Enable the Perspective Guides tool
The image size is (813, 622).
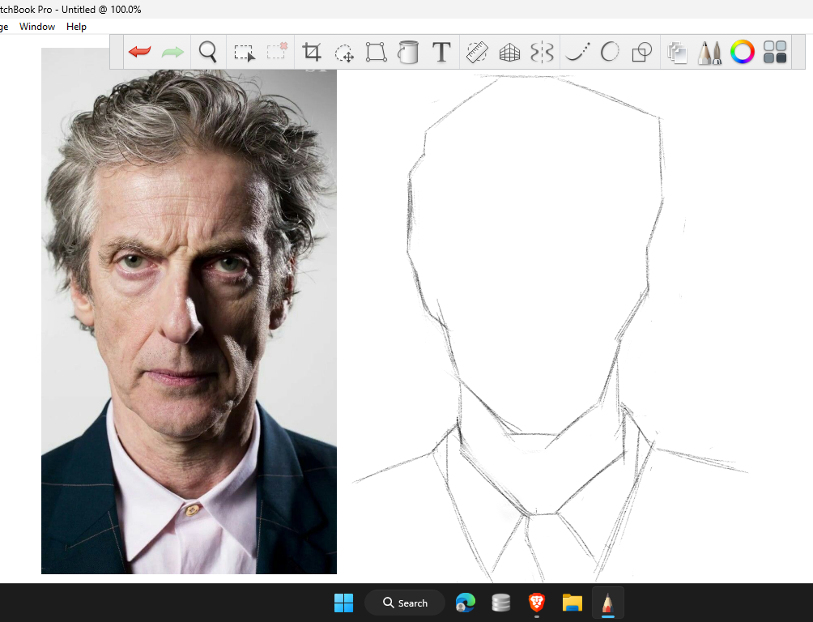[509, 53]
